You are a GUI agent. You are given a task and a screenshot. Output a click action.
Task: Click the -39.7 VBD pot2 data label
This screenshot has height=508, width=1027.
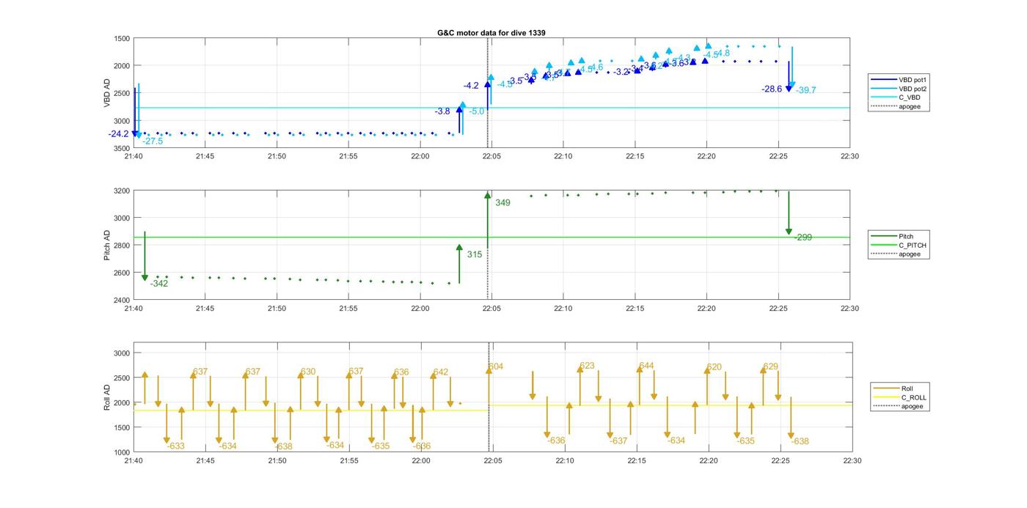point(805,90)
